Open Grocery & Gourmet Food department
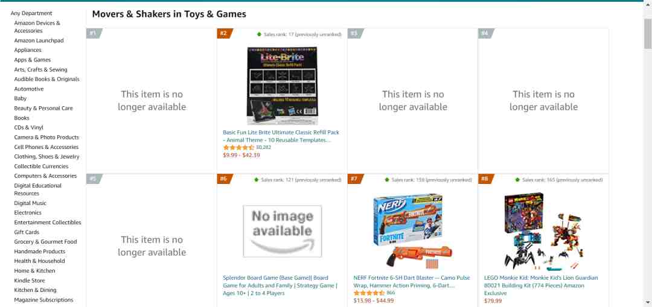Viewport: 652px width, 307px height. [46, 242]
